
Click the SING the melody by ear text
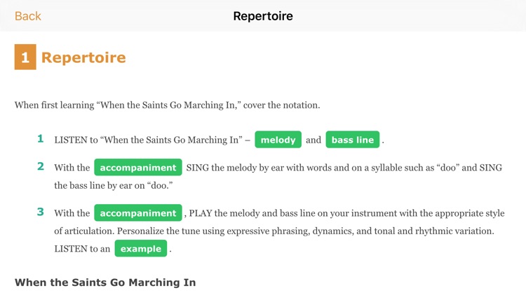[344, 168]
